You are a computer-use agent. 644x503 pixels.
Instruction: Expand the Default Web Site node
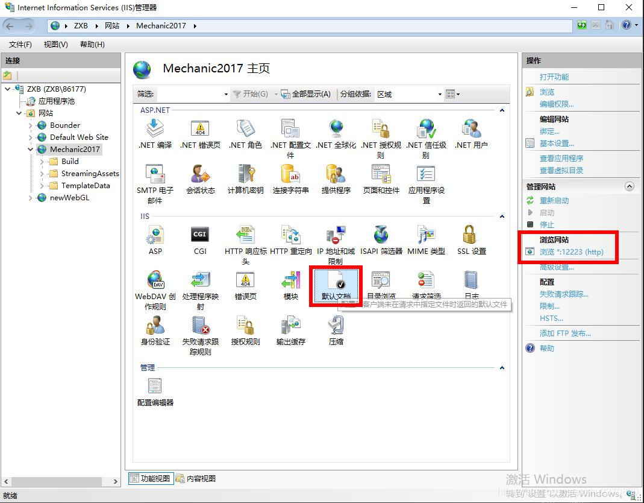tap(30, 138)
